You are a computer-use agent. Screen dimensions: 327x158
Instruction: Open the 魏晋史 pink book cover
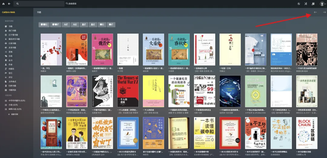(x=102, y=50)
